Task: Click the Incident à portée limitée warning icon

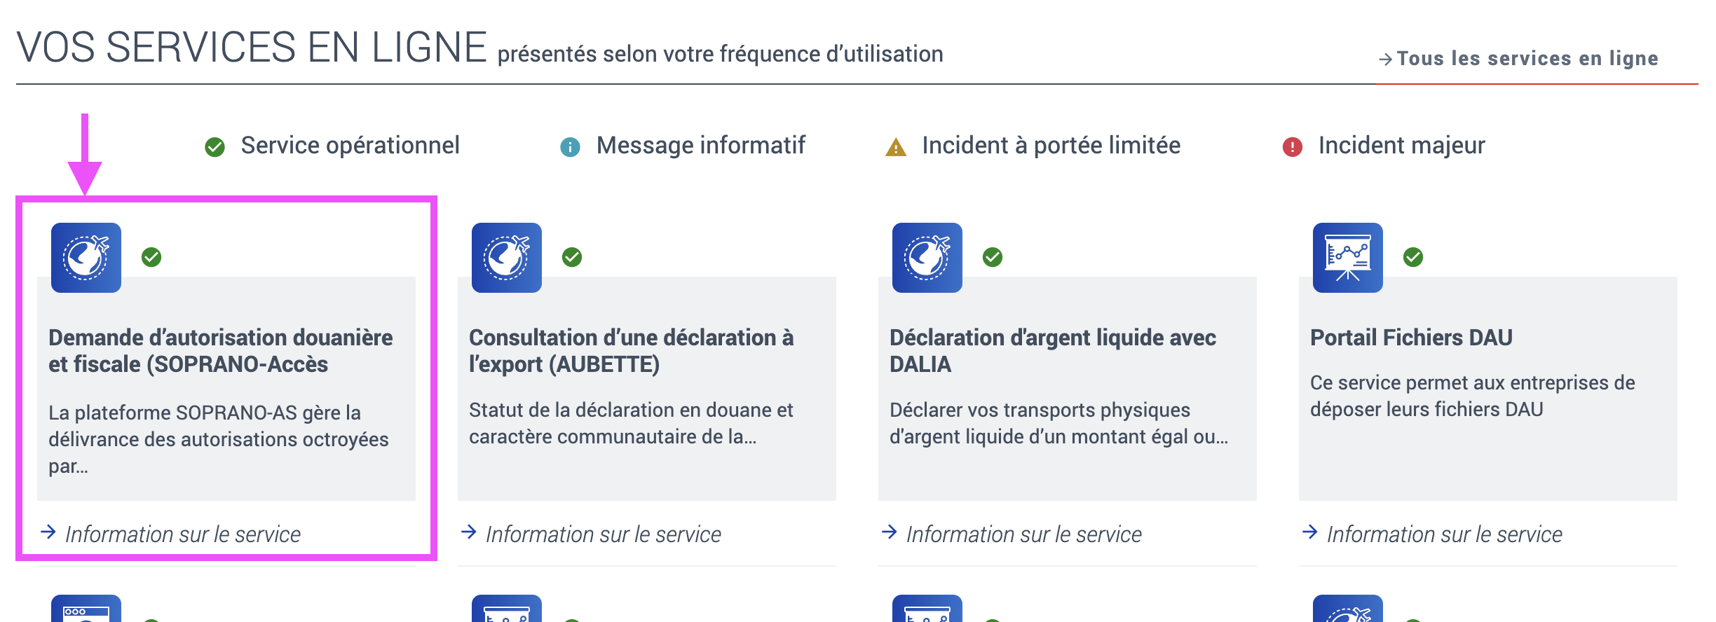Action: tap(896, 147)
